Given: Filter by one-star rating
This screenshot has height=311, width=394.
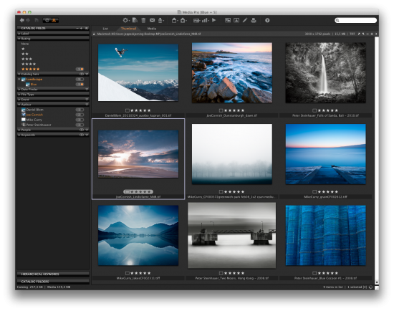Looking at the screenshot, I should coord(23,49).
